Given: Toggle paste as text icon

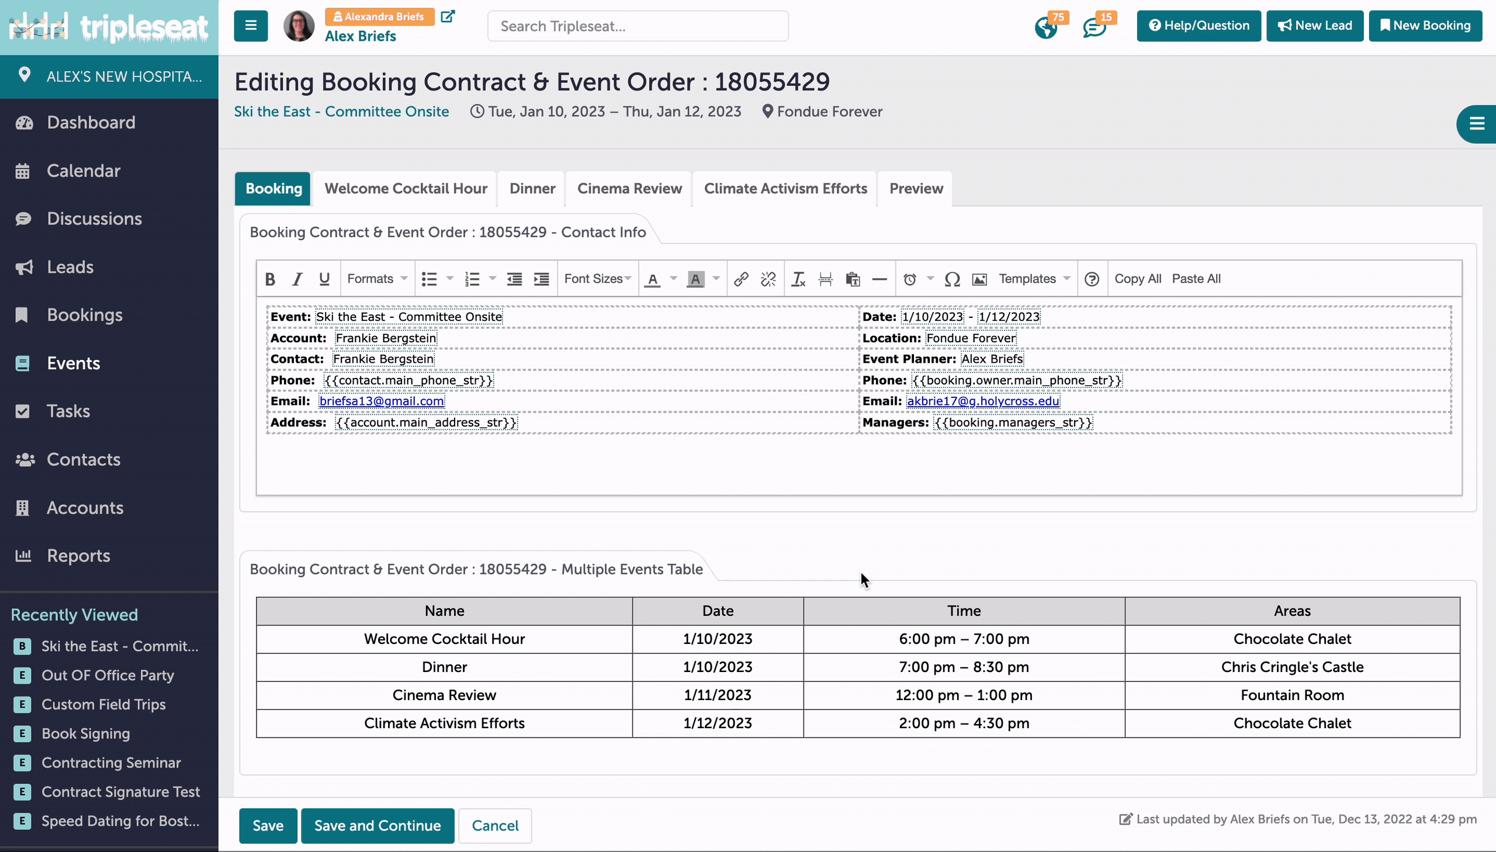Looking at the screenshot, I should (853, 279).
